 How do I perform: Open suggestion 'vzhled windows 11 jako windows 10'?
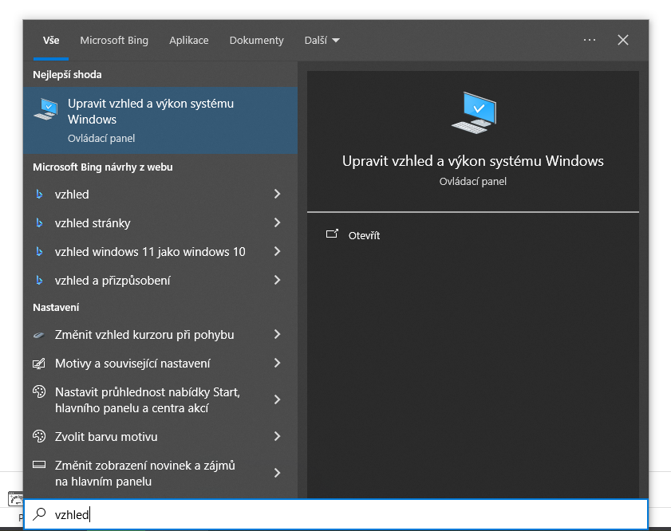(x=160, y=251)
